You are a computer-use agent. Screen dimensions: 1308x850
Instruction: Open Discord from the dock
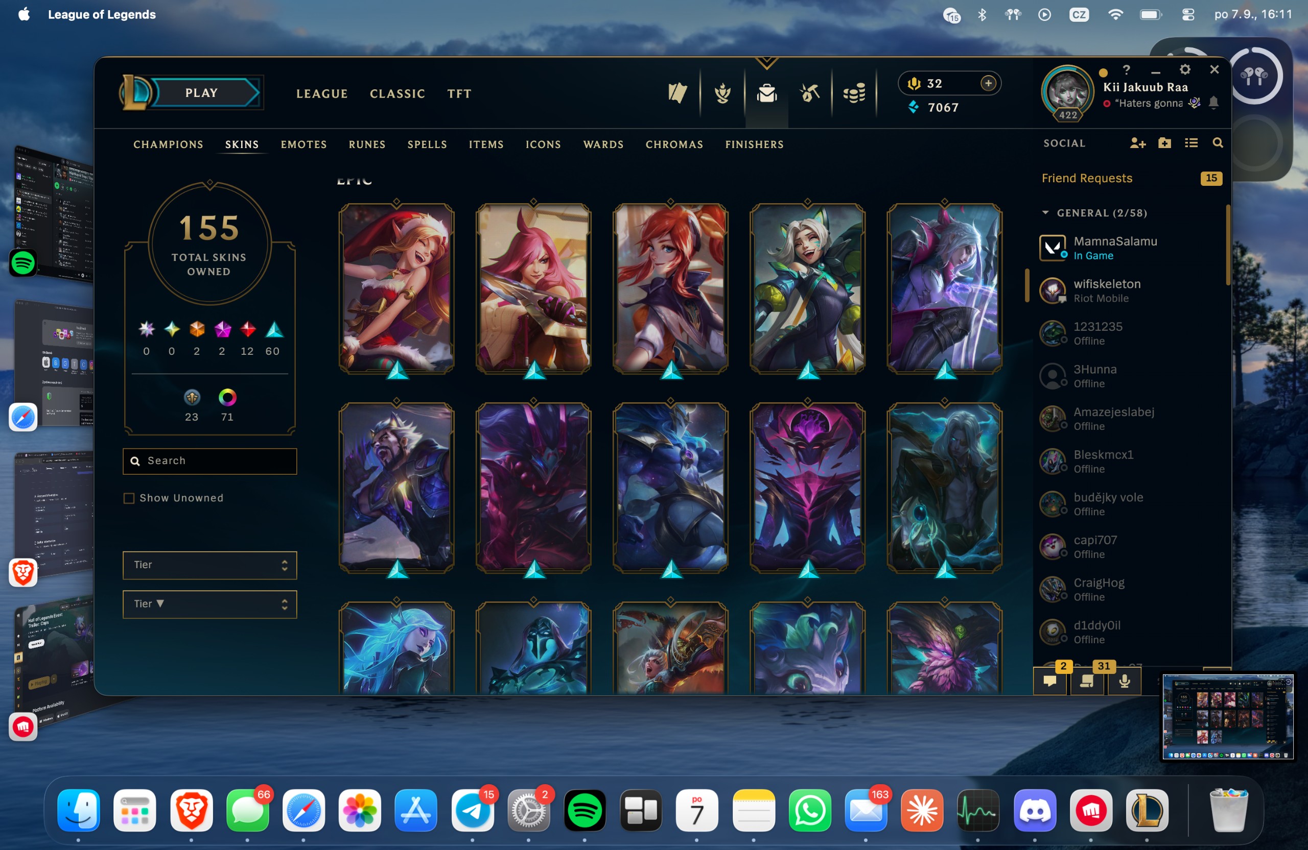click(x=1035, y=811)
